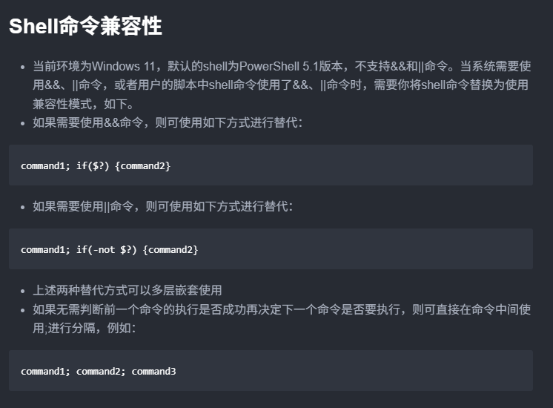The image size is (553, 408).
Task: Click the code block containing "if(-not $?)"
Action: click(271, 249)
